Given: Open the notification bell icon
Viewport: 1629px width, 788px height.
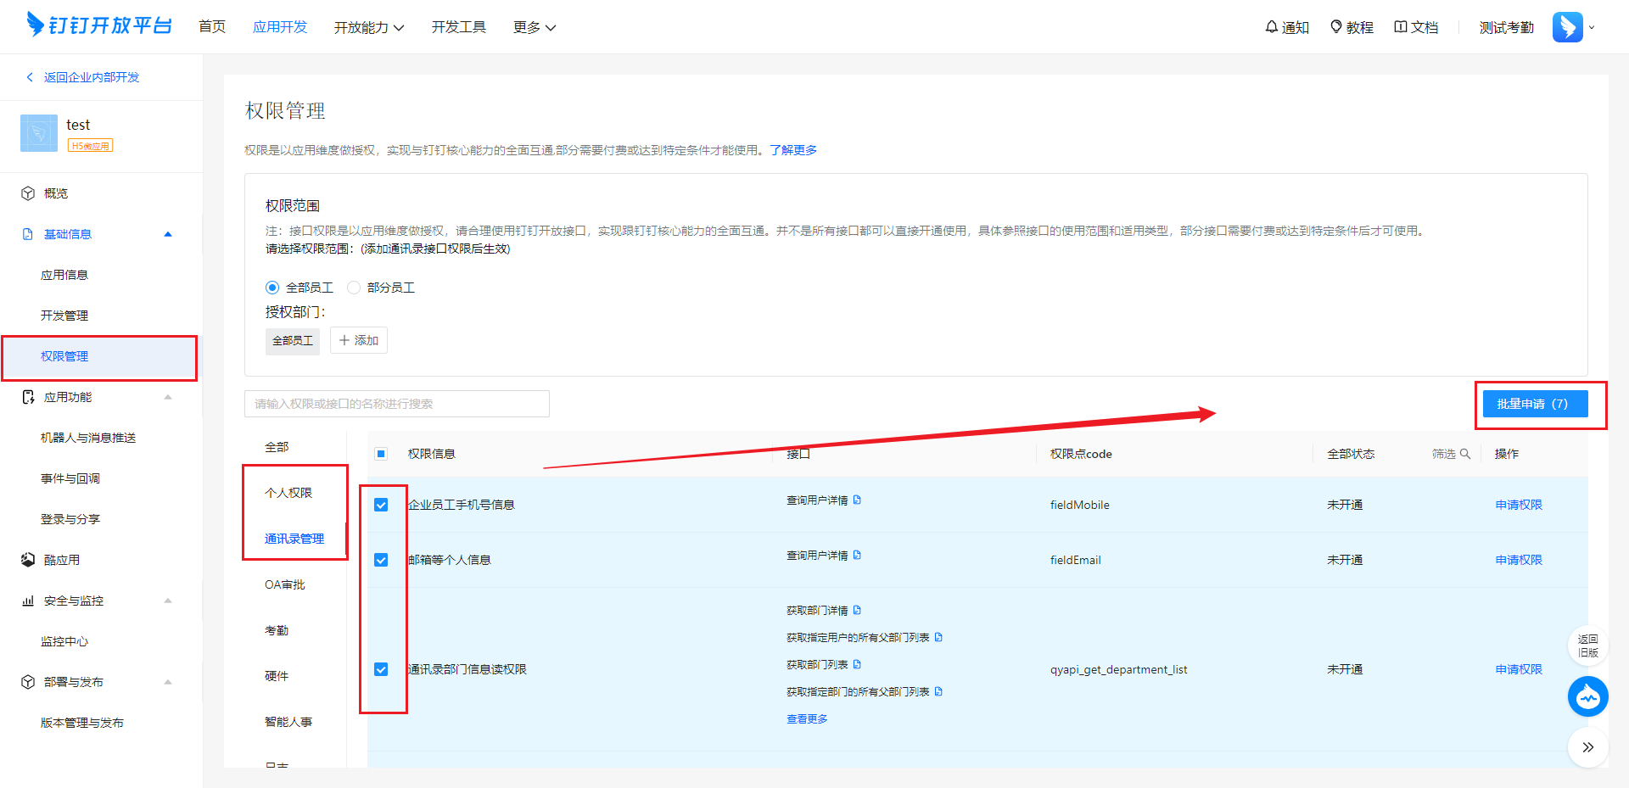Looking at the screenshot, I should (1271, 27).
